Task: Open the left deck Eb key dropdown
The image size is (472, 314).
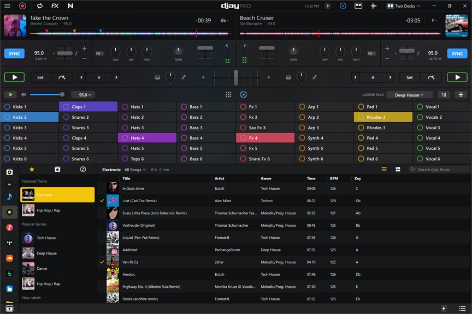Action: coord(225,20)
